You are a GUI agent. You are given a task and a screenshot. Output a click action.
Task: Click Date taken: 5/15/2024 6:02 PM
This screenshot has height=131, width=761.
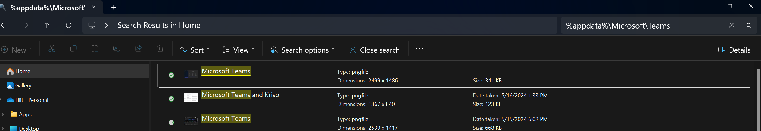(510, 119)
